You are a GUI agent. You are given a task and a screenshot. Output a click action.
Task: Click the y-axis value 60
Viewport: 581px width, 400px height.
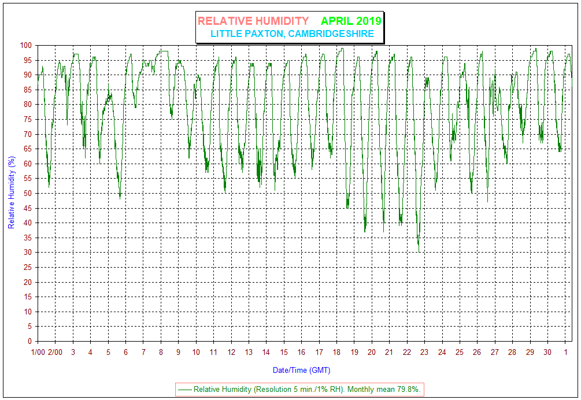coord(28,164)
